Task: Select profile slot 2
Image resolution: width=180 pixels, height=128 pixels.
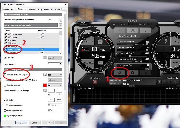Action: click(164, 82)
